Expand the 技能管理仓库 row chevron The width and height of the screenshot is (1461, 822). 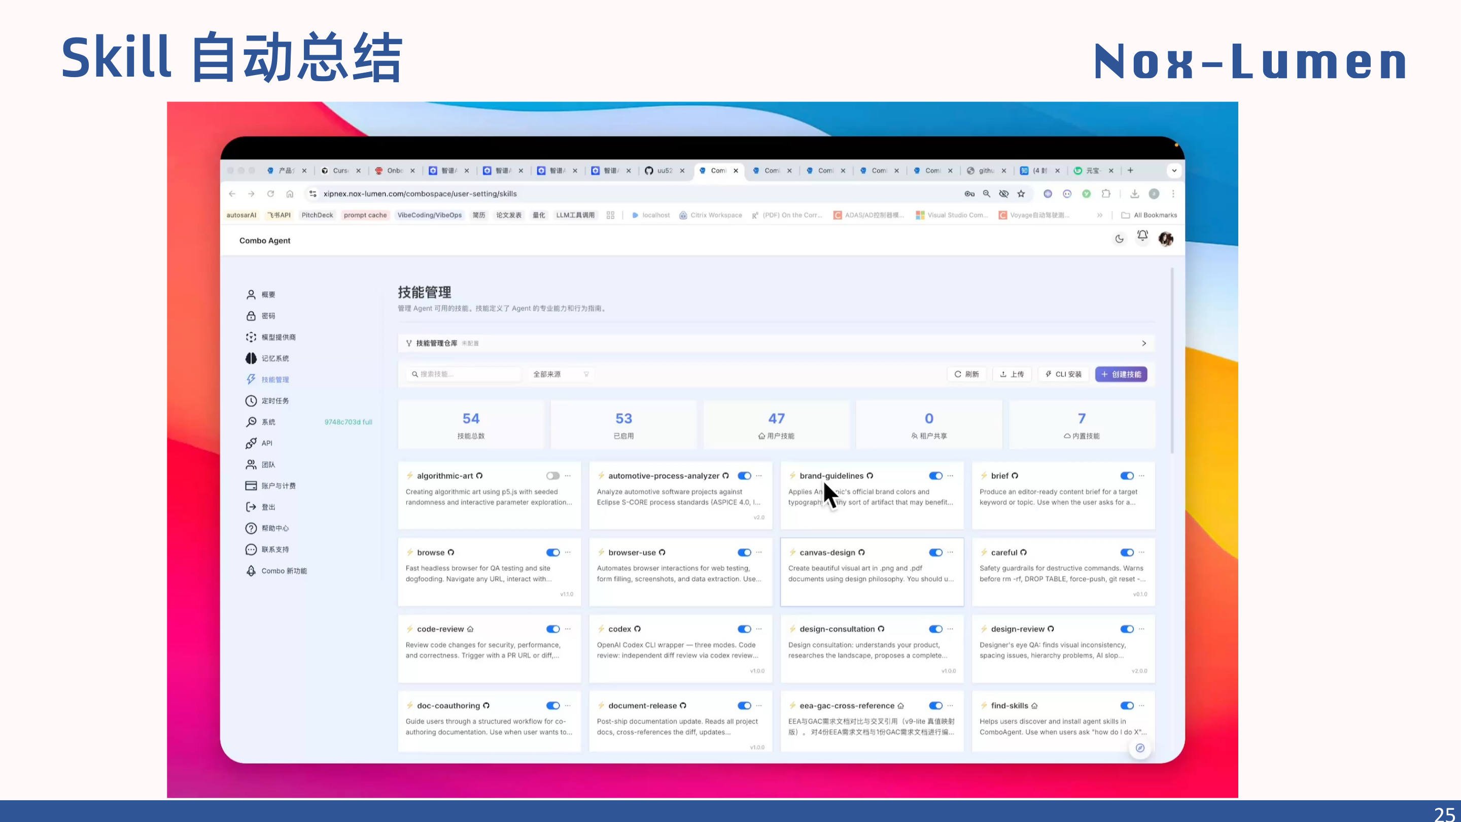pyautogui.click(x=1144, y=343)
